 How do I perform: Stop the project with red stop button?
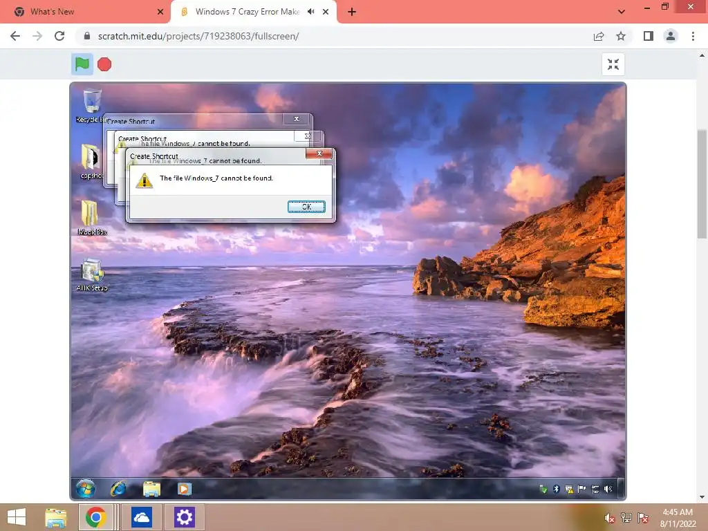pyautogui.click(x=104, y=64)
